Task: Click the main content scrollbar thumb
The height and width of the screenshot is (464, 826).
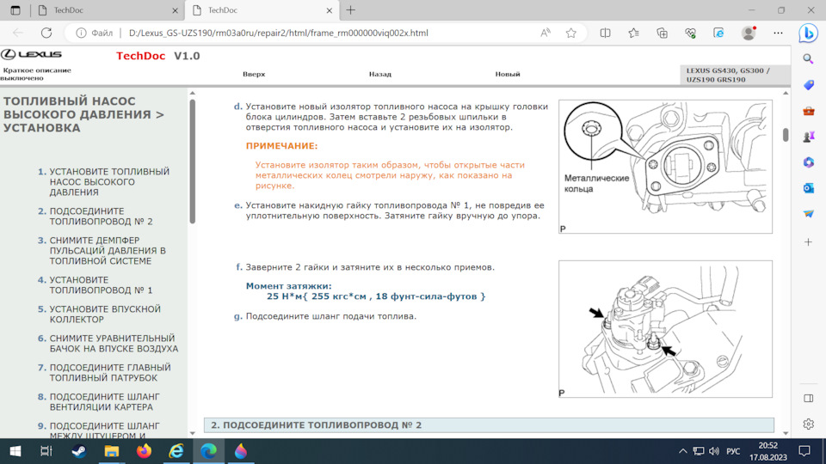Action: click(x=786, y=135)
